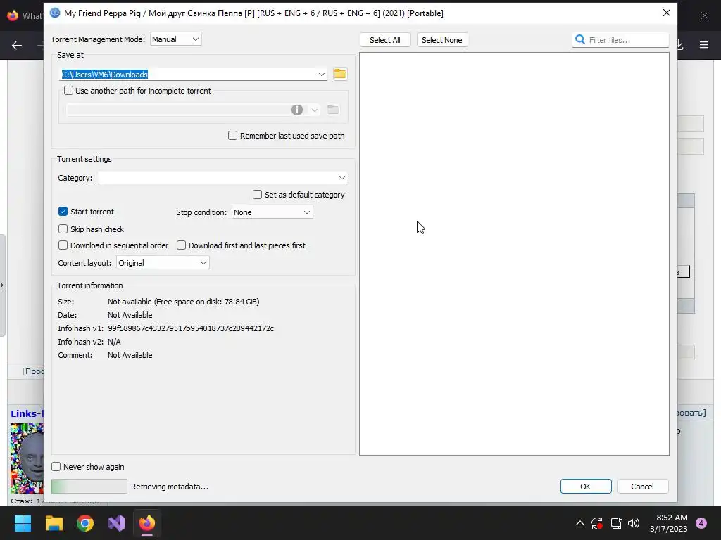This screenshot has height=540, width=721.
Task: Click the free space on disk size text
Action: click(206, 302)
